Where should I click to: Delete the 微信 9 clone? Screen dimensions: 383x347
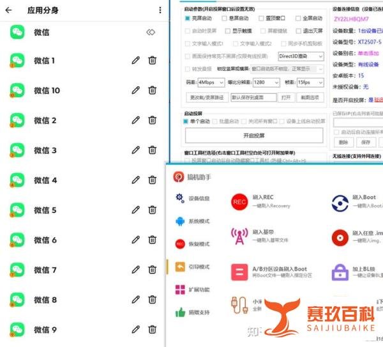[152, 329]
